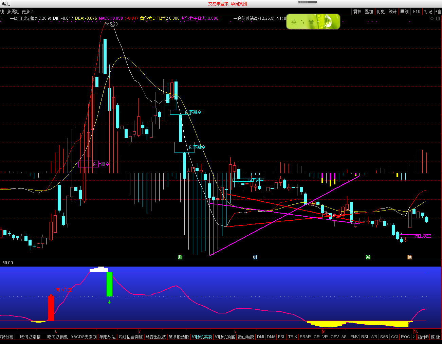This screenshot has width=442, height=344.
Task: Open the 帮助 help menu
Action: point(6,4)
